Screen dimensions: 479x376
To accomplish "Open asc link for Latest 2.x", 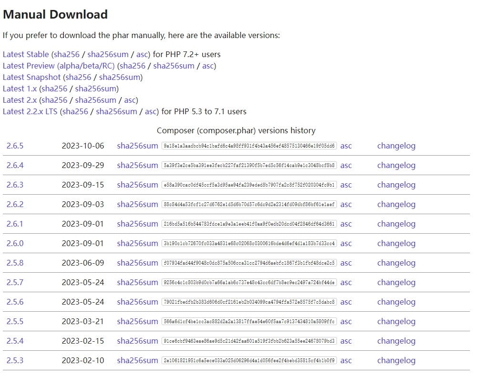I will pos(130,100).
